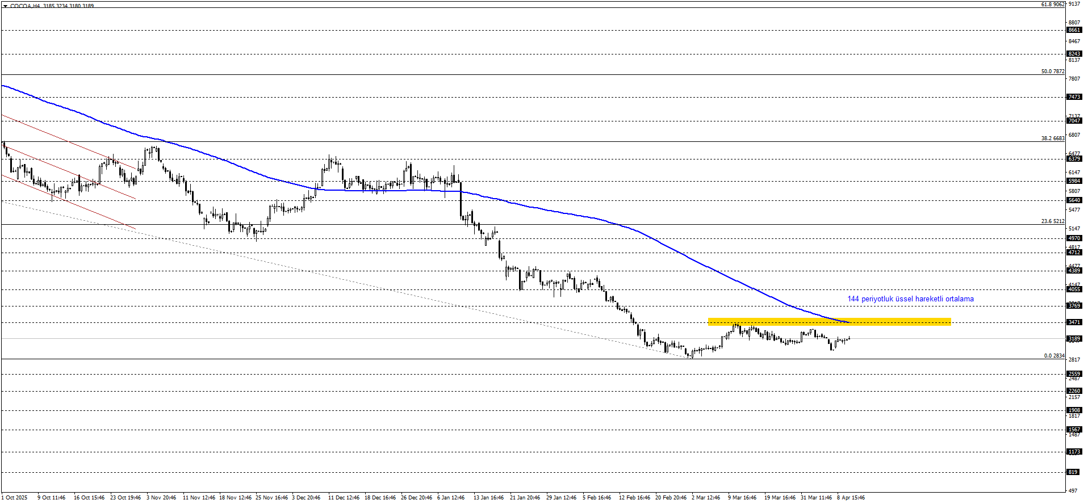Click the current price marker 3189
This screenshot has height=504, width=1088.
pos(1074,339)
